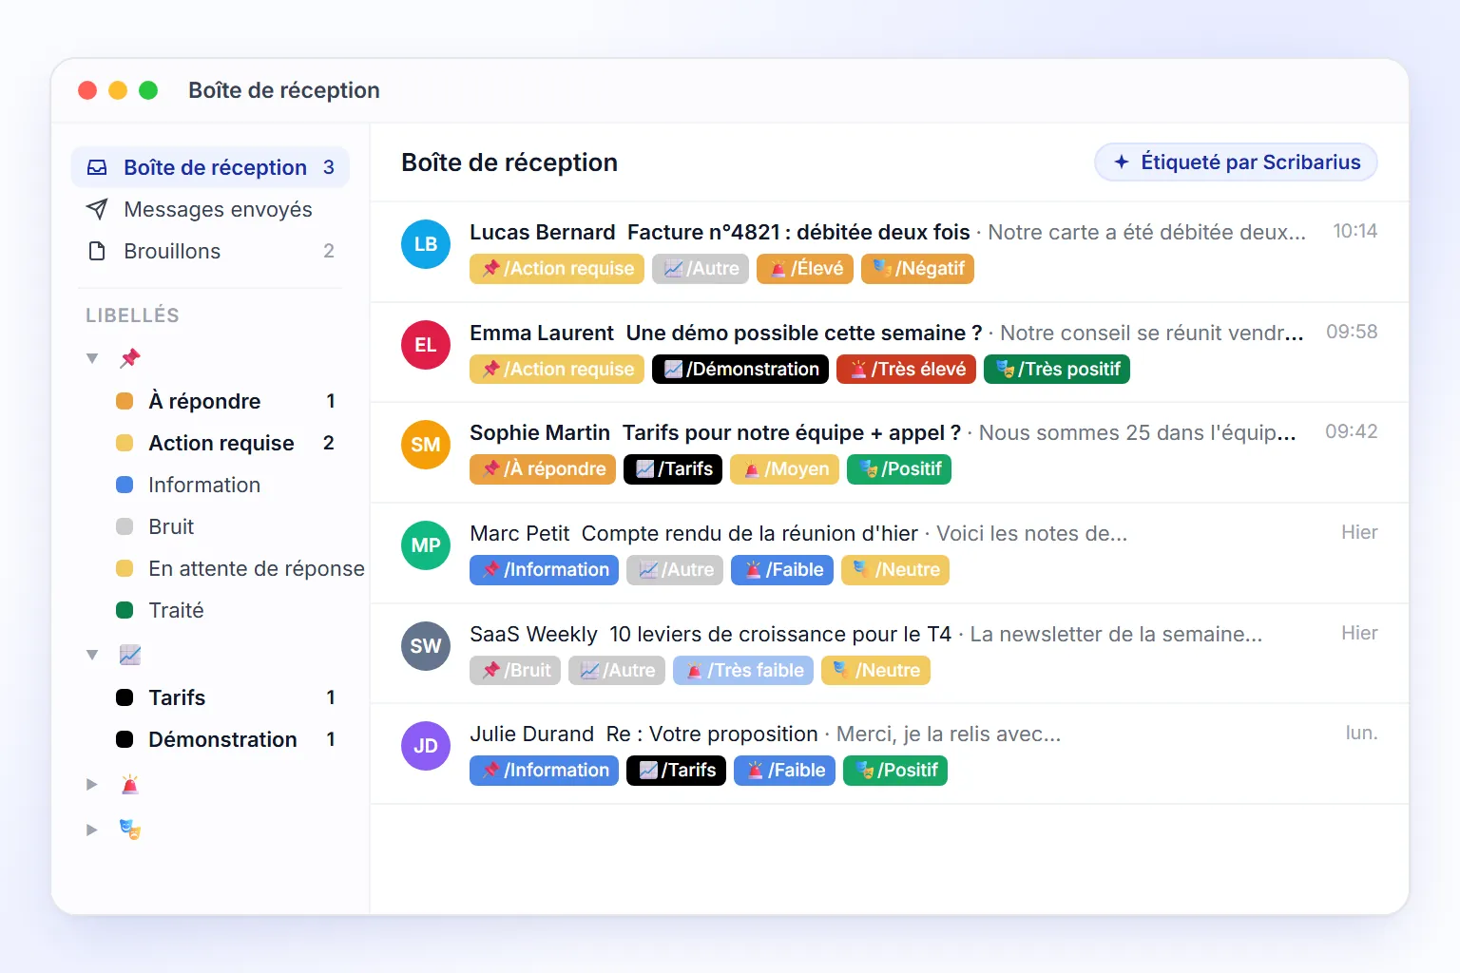Viewport: 1460px width, 973px height.
Task: Expand the siren priority label group
Action: click(x=92, y=784)
